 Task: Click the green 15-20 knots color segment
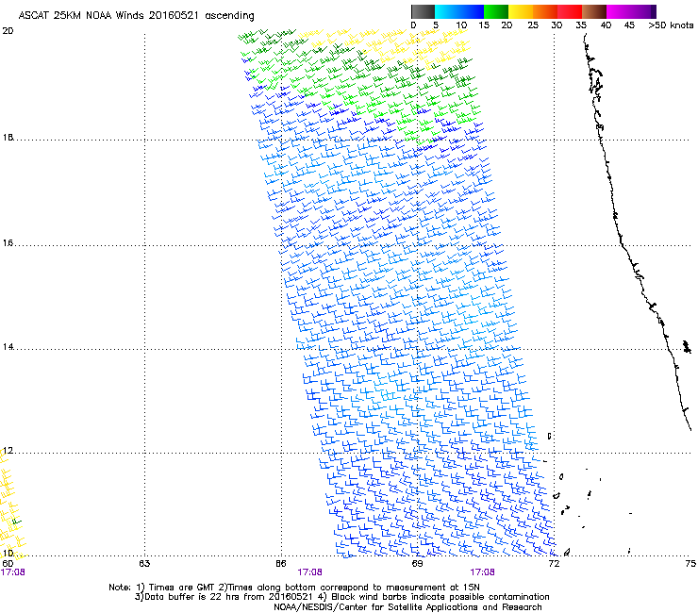pyautogui.click(x=496, y=11)
